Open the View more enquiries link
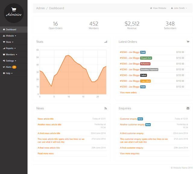Viewport: 196px width, 174px height. (130, 154)
